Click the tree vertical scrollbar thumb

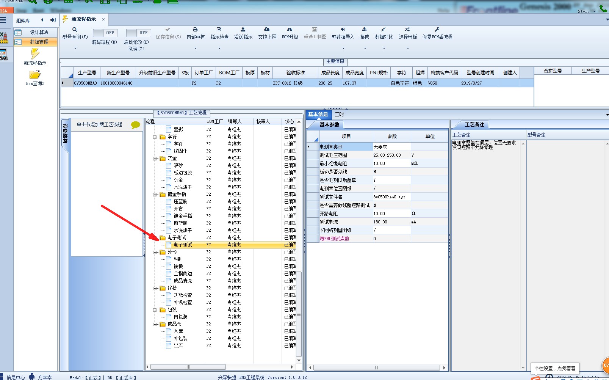tap(299, 314)
